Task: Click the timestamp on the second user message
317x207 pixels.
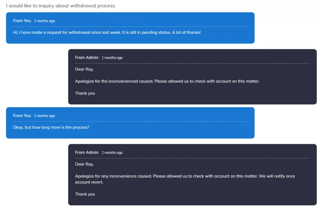Action: coord(44,116)
